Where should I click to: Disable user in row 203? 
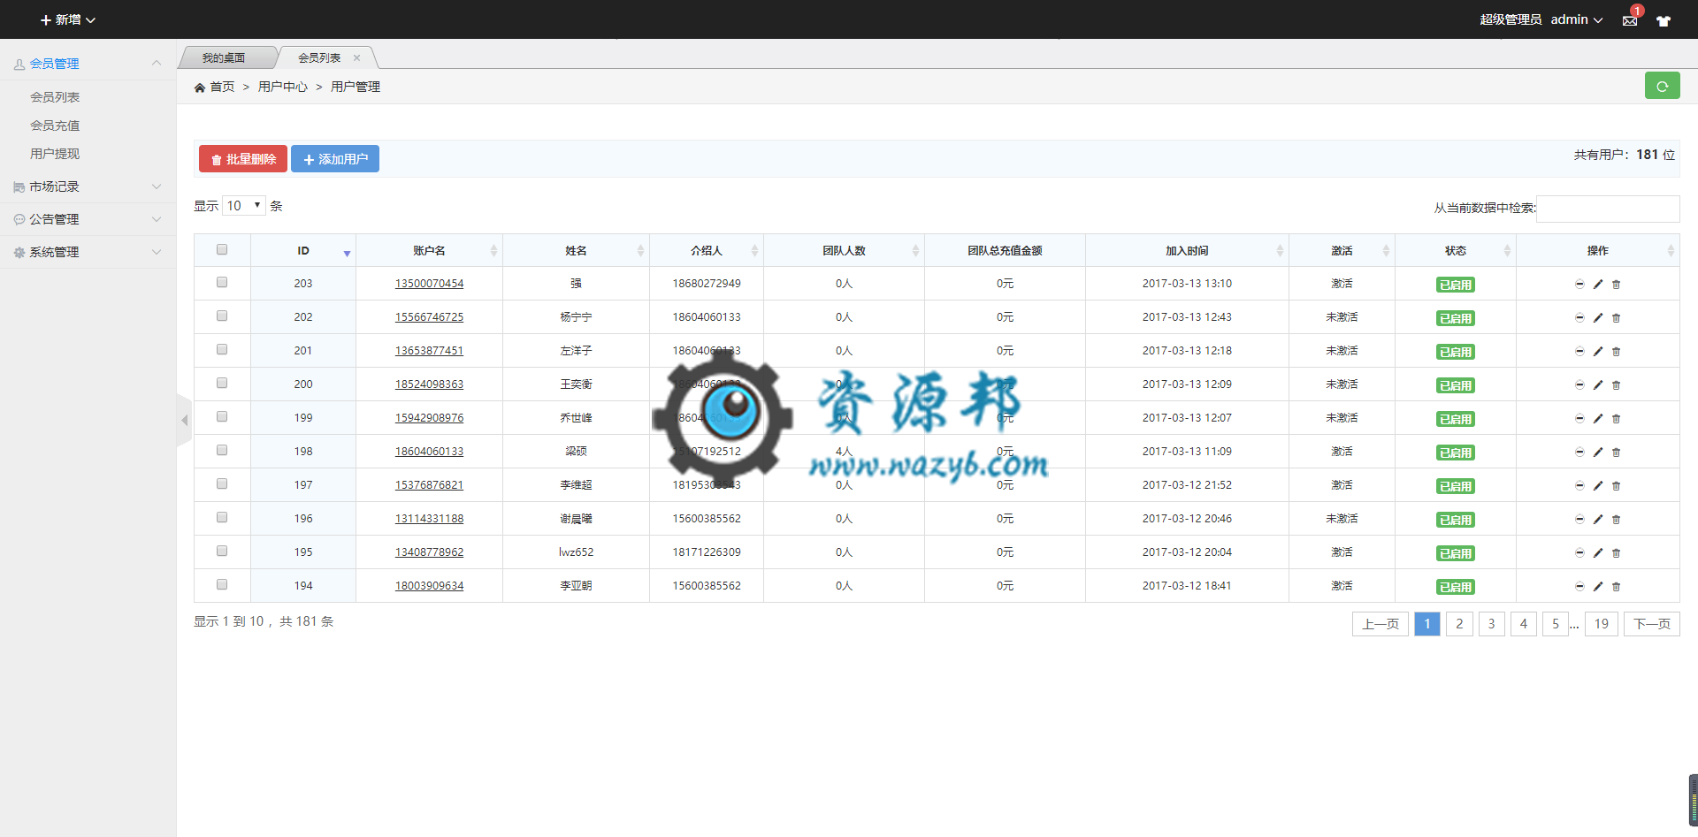pyautogui.click(x=1579, y=285)
